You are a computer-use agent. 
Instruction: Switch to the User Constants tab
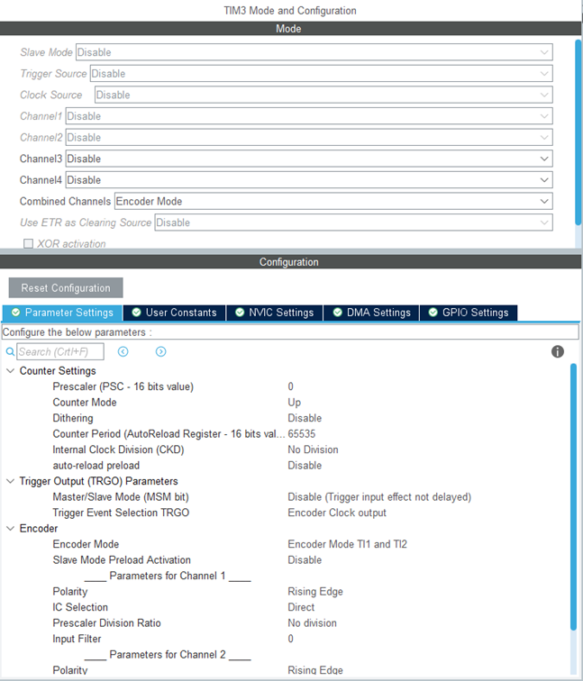[174, 313]
